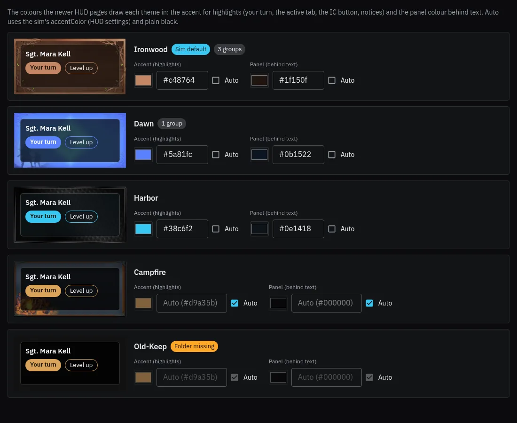The image size is (517, 423).
Task: Click Level up pill in Dawn preview
Action: tap(81, 142)
